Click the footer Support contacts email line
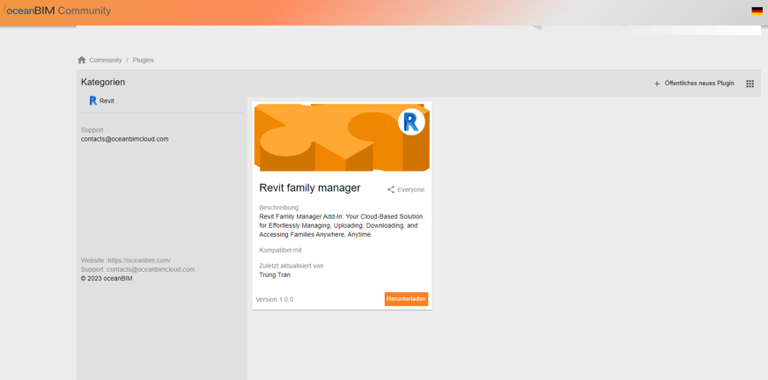 coord(137,269)
